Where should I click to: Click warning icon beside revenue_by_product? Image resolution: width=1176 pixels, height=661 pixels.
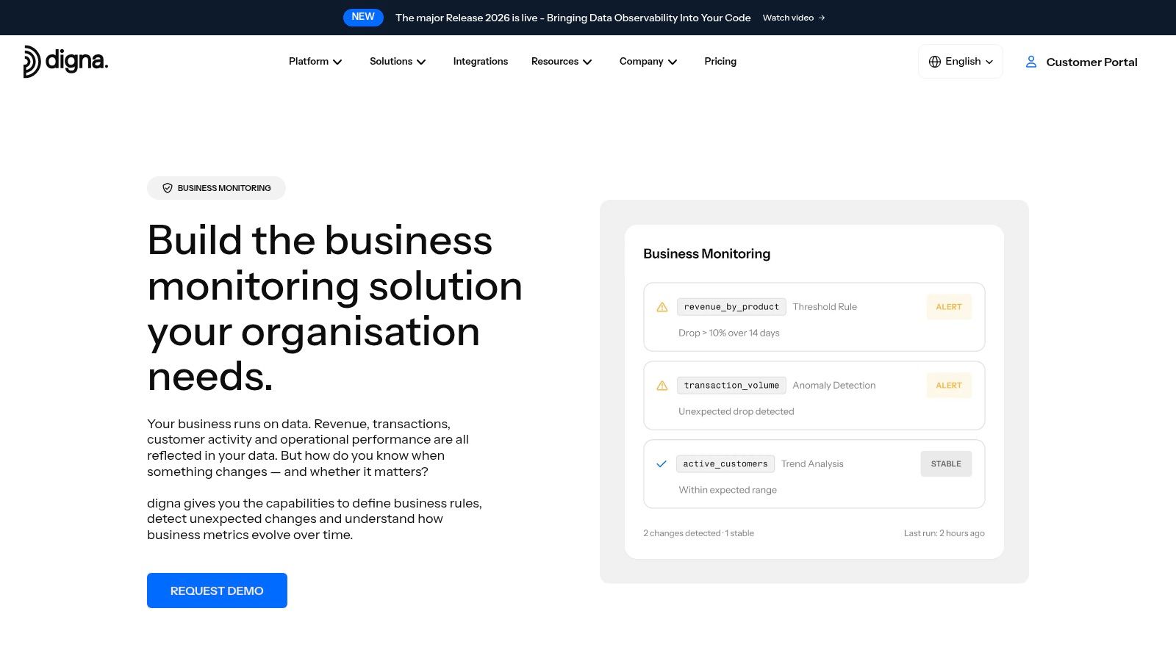(x=662, y=307)
